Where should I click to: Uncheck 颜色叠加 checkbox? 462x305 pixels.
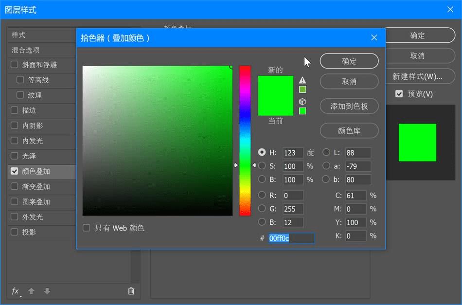pyautogui.click(x=14, y=171)
